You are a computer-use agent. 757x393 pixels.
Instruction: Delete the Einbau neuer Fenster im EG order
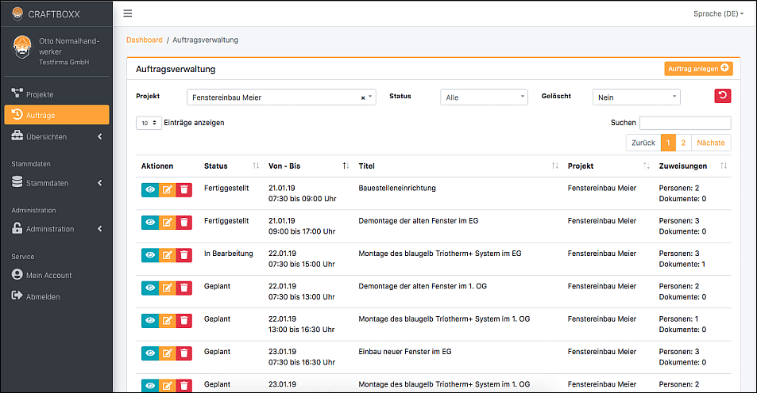pos(184,353)
